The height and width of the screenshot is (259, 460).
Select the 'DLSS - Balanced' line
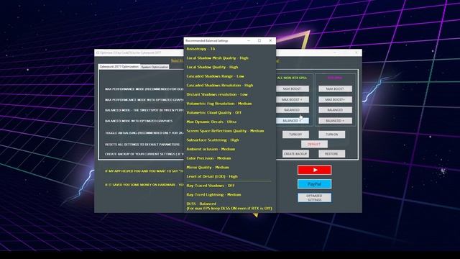pyautogui.click(x=201, y=204)
